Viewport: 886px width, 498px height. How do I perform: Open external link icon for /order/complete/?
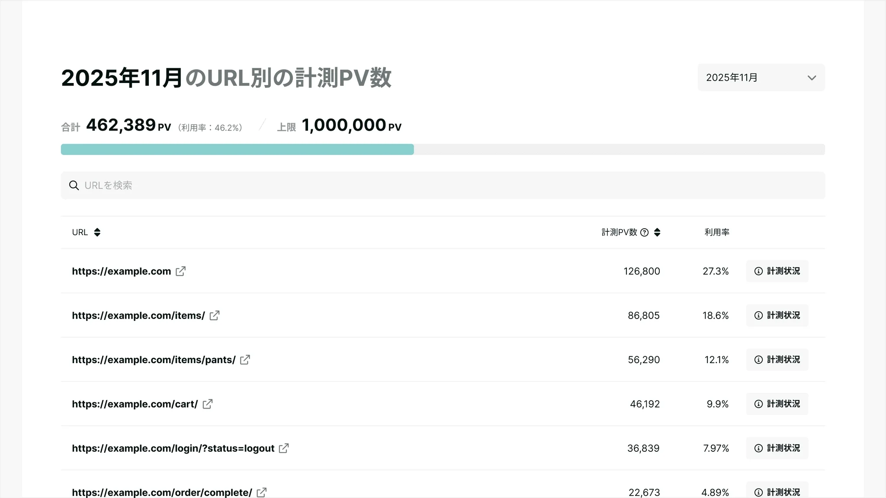262,492
